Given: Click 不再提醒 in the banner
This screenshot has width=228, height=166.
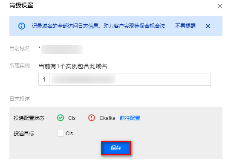Looking at the screenshot, I should point(185,26).
